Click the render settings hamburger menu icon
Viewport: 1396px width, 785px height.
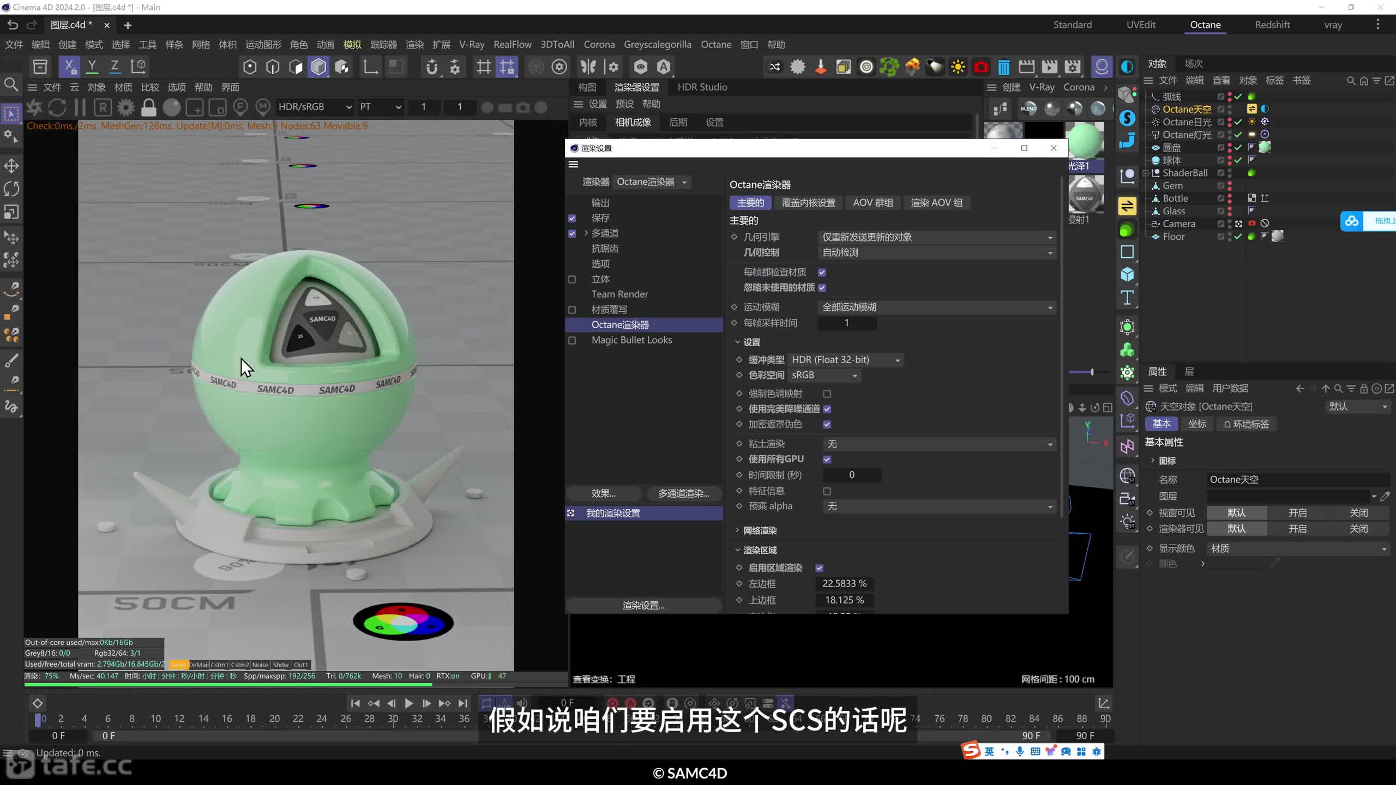point(573,164)
